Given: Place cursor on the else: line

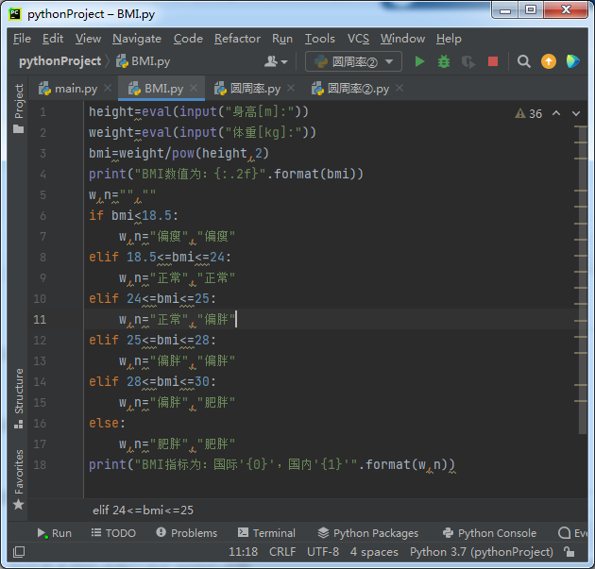Looking at the screenshot, I should (x=107, y=423).
